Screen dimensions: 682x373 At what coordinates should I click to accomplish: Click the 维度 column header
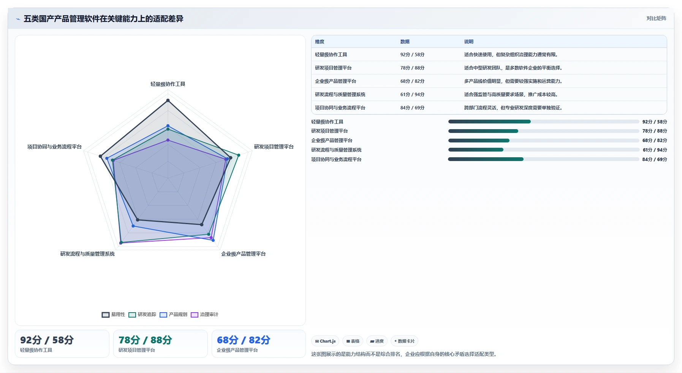click(320, 42)
